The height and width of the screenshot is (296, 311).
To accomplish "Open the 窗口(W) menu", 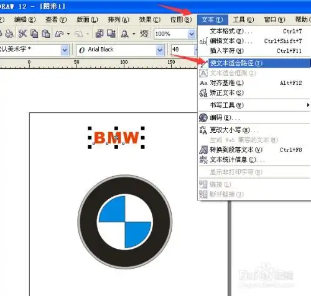I will (x=274, y=20).
